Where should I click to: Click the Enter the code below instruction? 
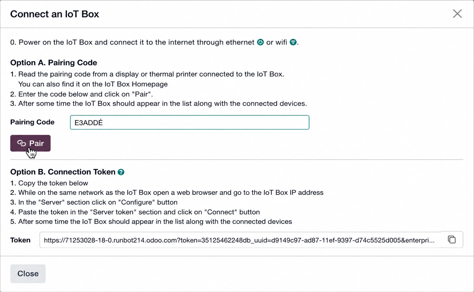[x=82, y=94]
